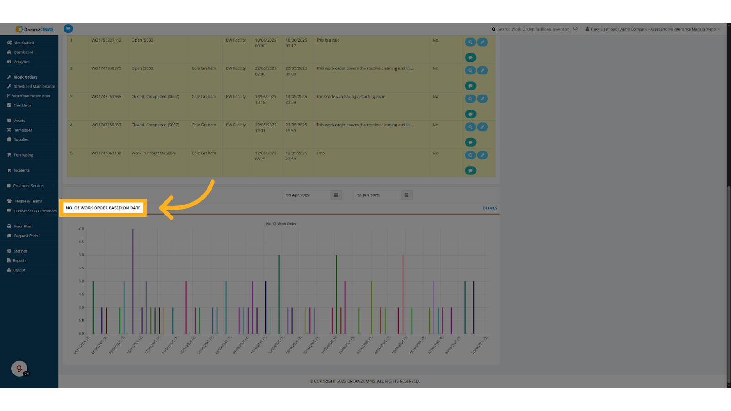Edit work order WO1747063188 pencil icon
Image resolution: width=731 pixels, height=411 pixels.
pyautogui.click(x=482, y=155)
